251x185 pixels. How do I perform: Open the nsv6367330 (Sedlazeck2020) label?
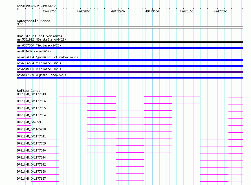click(x=39, y=45)
